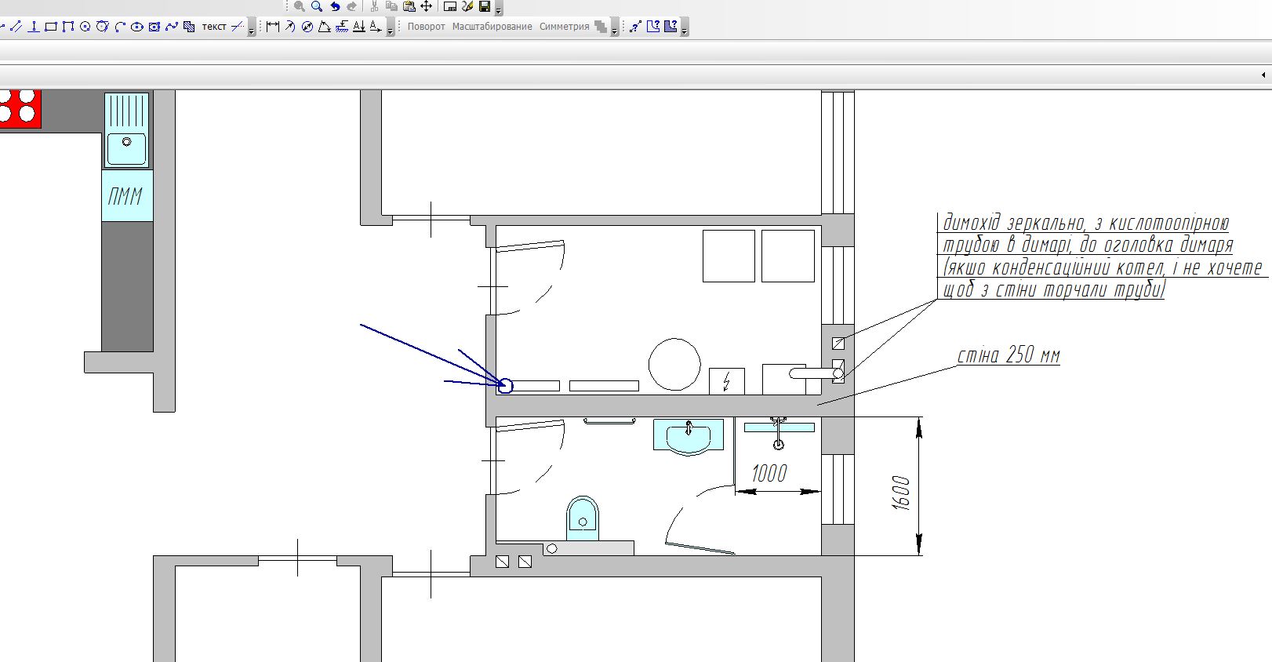Click the electric panel lightning symbol
This screenshot has width=1272, height=662.
pyautogui.click(x=727, y=381)
